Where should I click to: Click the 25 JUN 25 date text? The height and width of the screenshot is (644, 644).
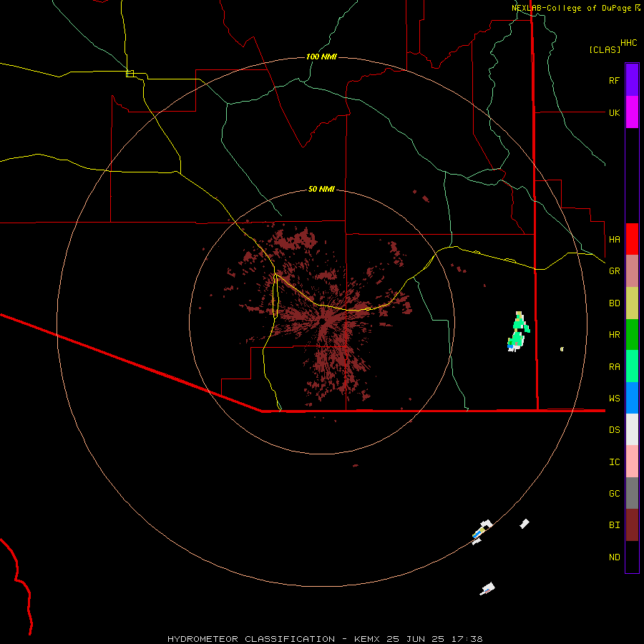coord(415,639)
